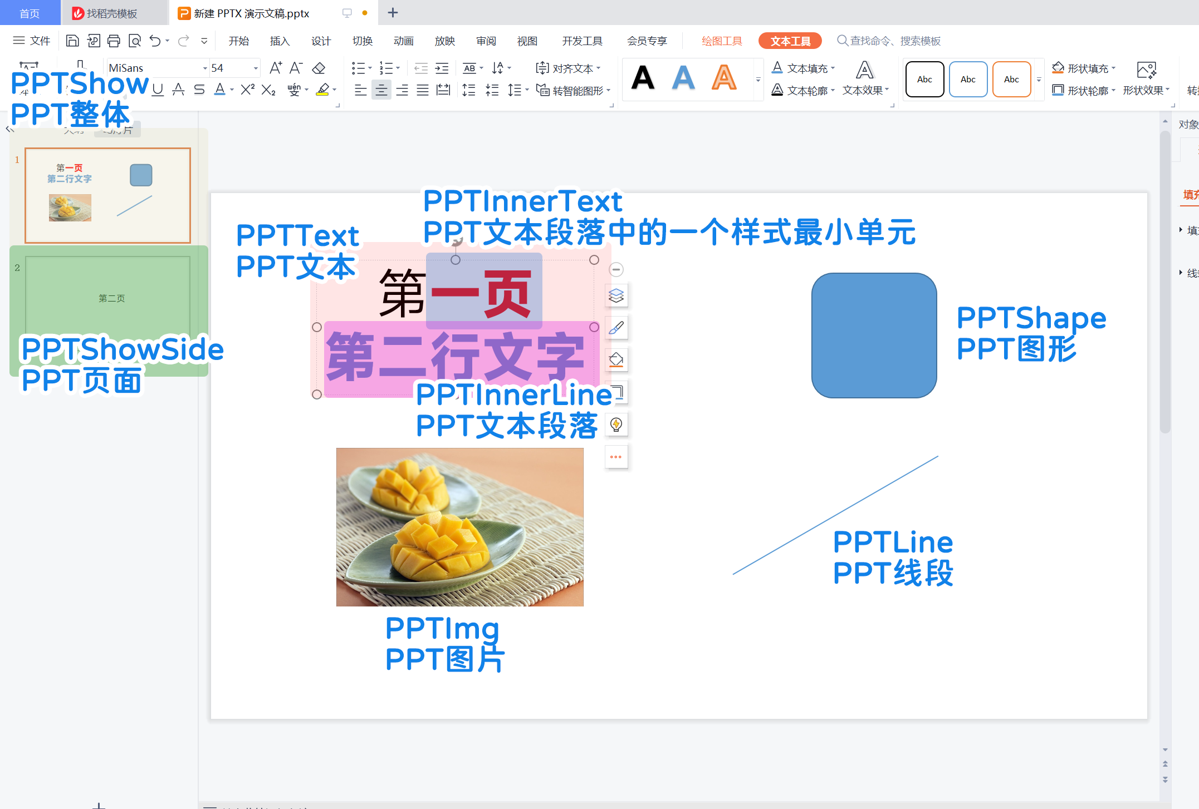Screen dimensions: 1199x809
Task: Open the MiSans font name dropdown
Action: pyautogui.click(x=205, y=68)
